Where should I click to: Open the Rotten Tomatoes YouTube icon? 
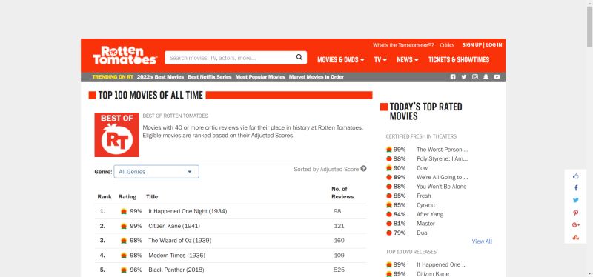pos(497,77)
